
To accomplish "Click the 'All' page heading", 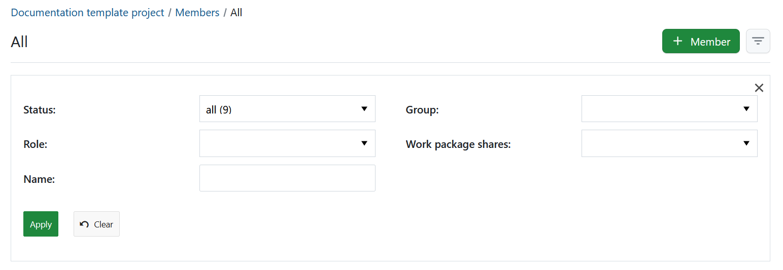I will (x=19, y=42).
